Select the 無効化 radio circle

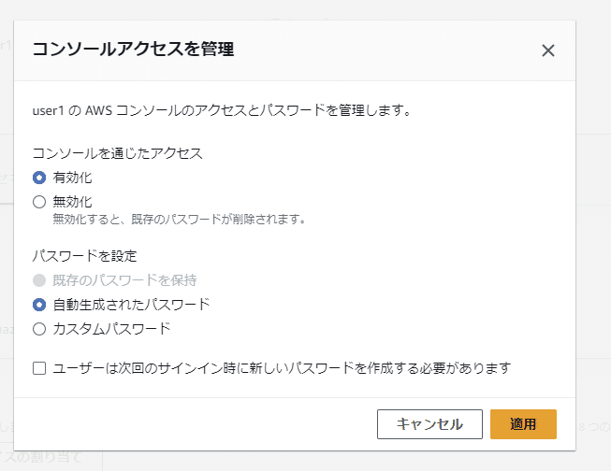click(x=39, y=202)
